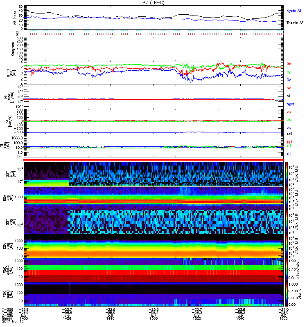The width and height of the screenshot is (307, 327).
Task: Click the plot title P2 (TH-C)
Action: 153,2
